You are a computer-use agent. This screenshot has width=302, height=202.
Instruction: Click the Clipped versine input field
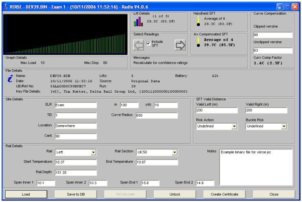[273, 35]
